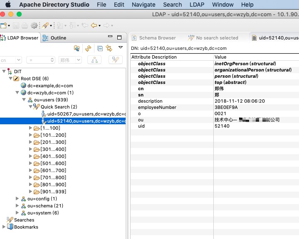Select the description value 2018-11-12 08:06:20
The width and height of the screenshot is (299, 239).
coord(240,101)
